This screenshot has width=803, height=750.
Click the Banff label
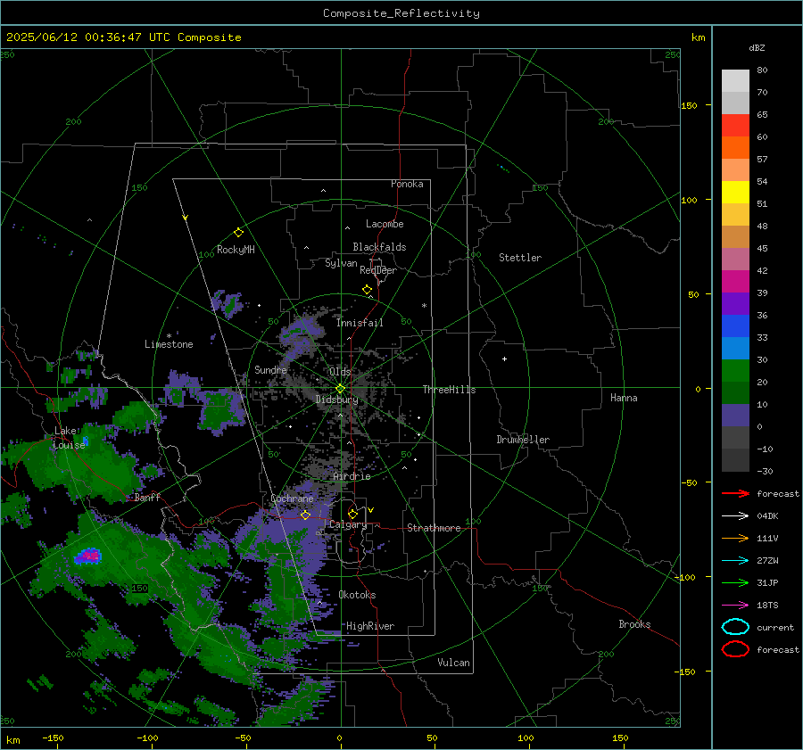[x=147, y=498]
